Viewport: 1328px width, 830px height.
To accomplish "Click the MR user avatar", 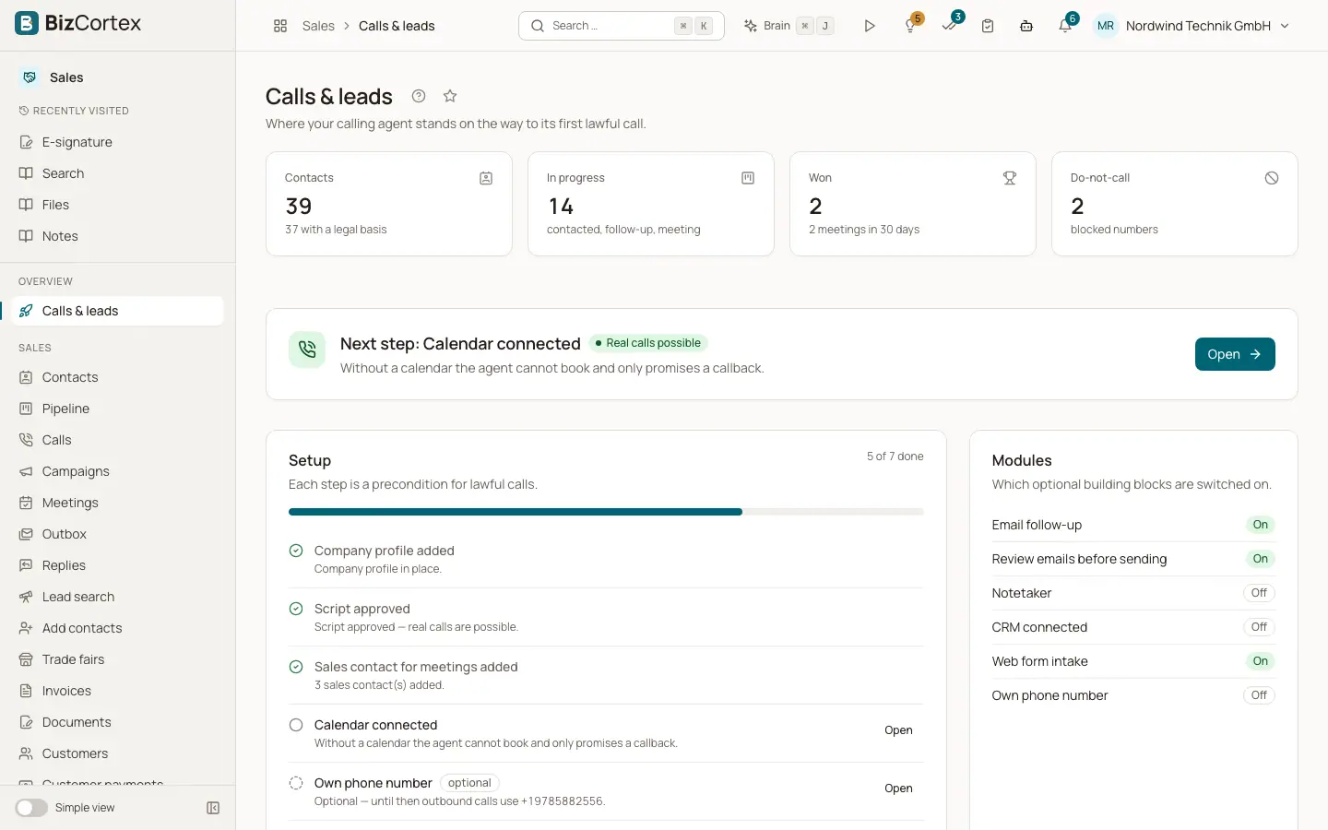I will [1106, 26].
